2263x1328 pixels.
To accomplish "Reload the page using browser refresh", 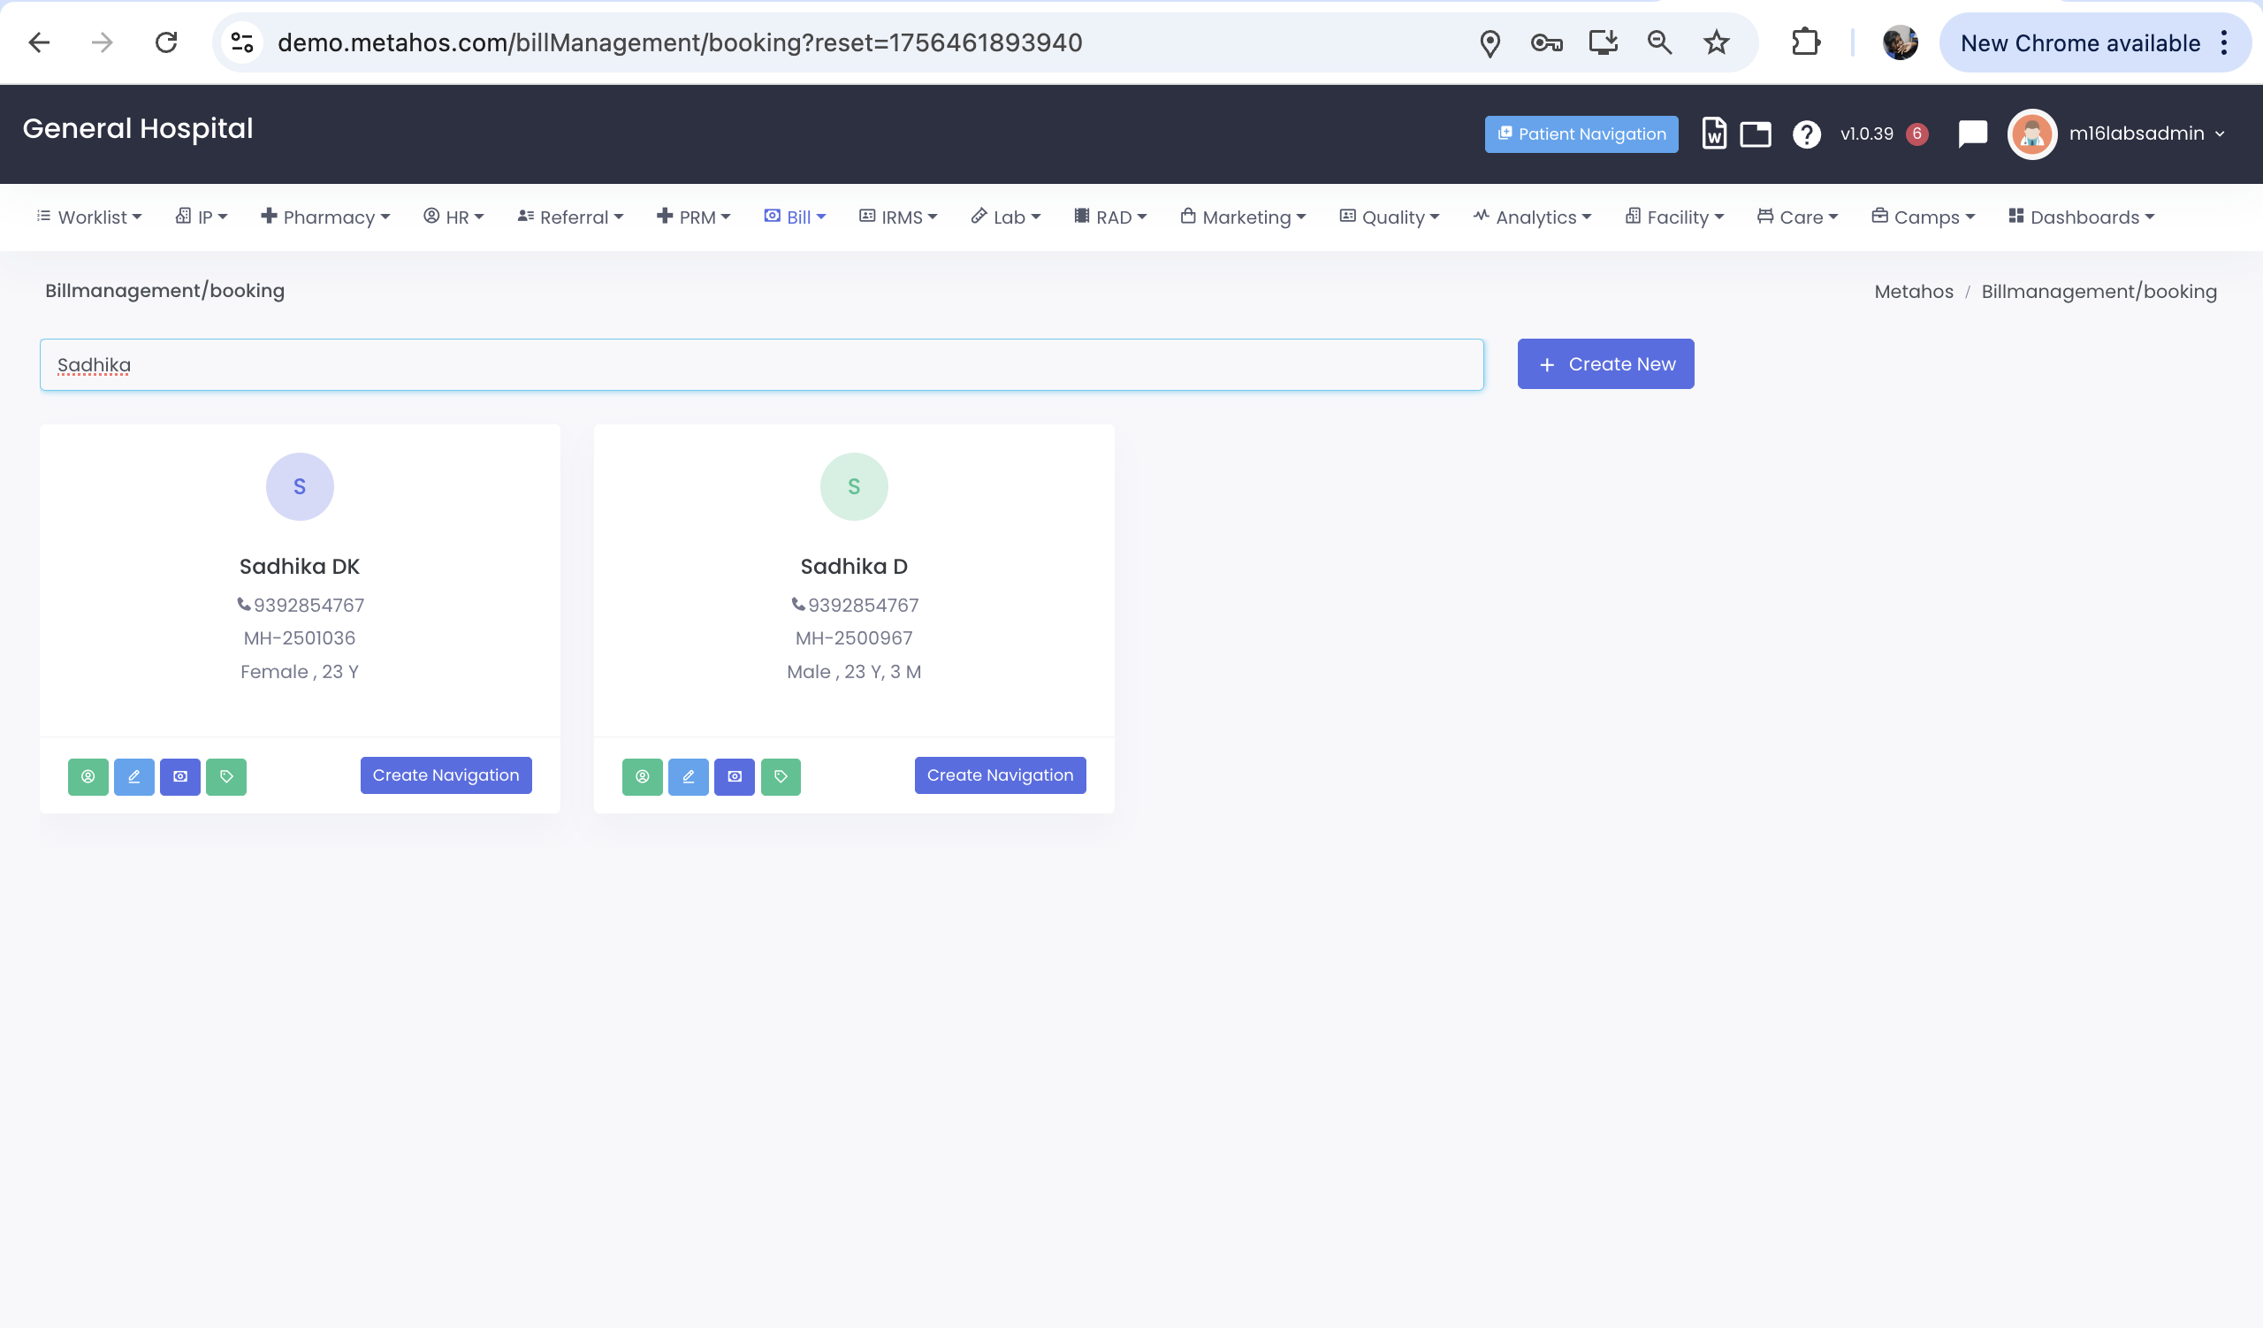I will coord(166,42).
